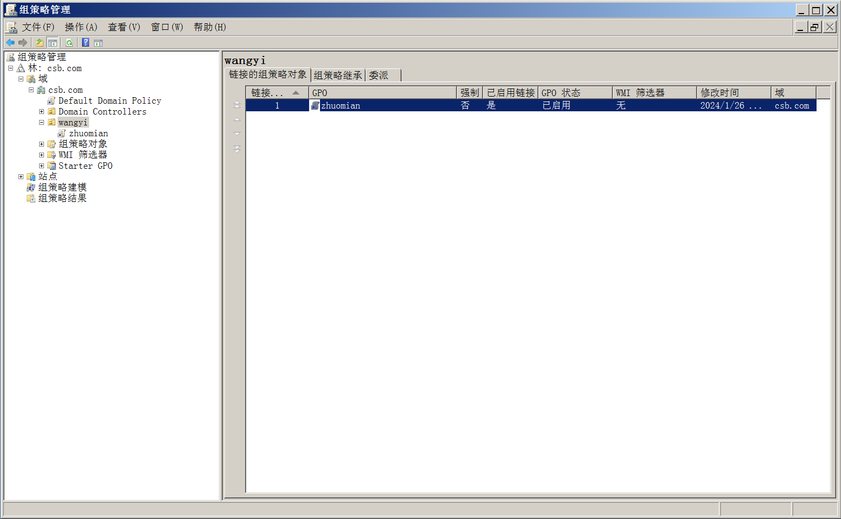Click the zhuomian GPO icon in the list row

click(315, 105)
